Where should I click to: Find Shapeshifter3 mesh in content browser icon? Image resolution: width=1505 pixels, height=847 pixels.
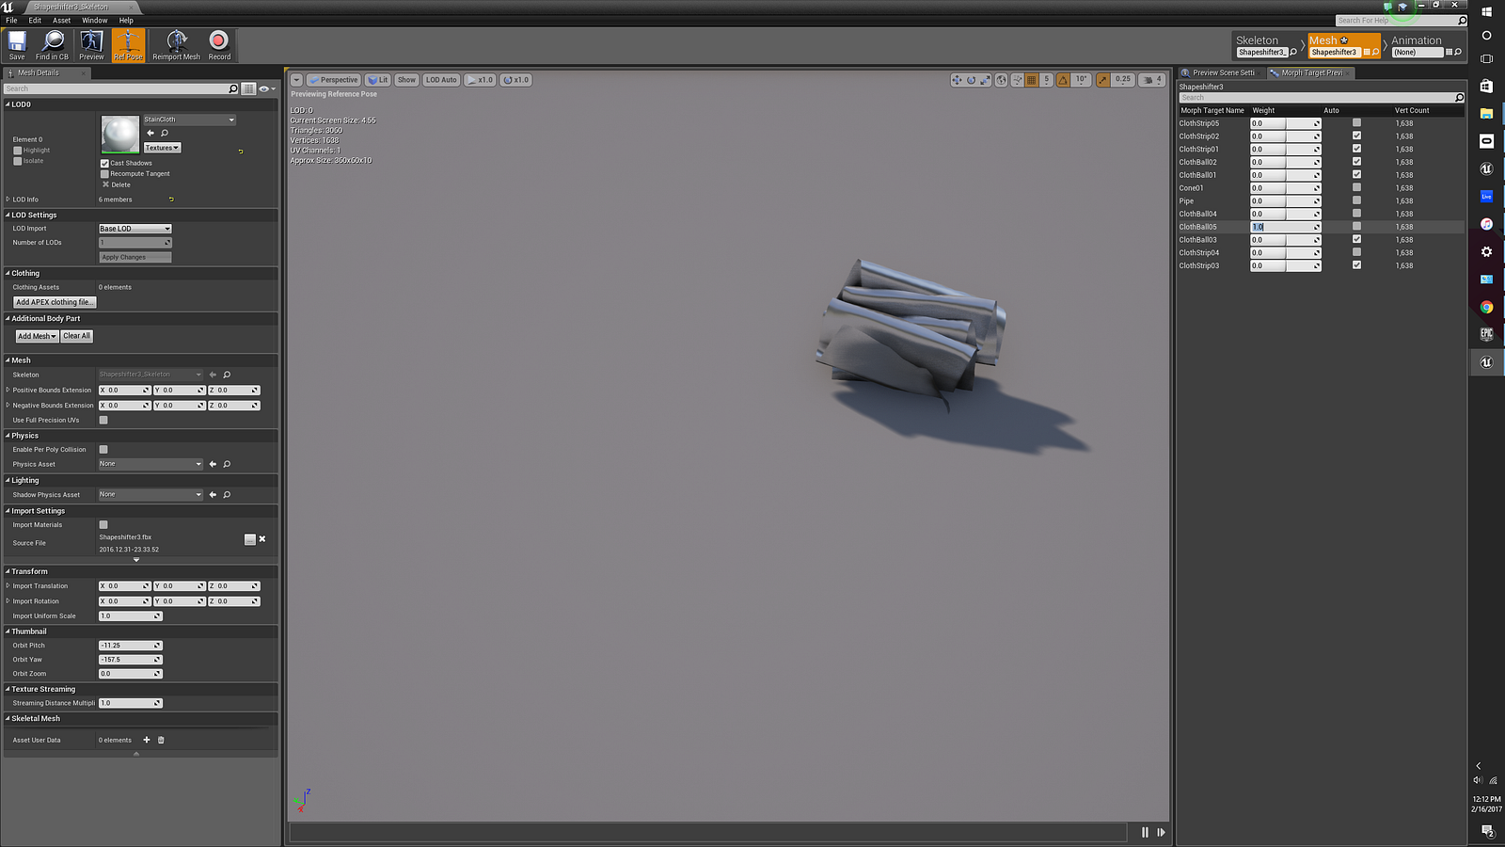coord(1375,53)
